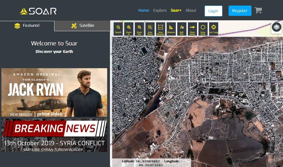Image resolution: width=283 pixels, height=167 pixels.
Task: Go to the Explore page
Action: (160, 10)
